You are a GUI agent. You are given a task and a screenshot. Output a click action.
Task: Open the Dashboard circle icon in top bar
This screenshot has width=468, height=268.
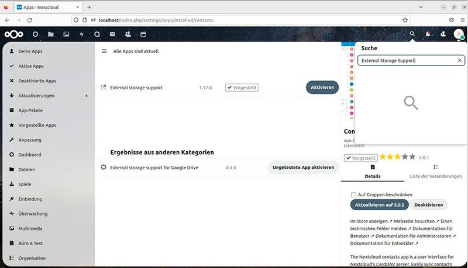(35, 34)
